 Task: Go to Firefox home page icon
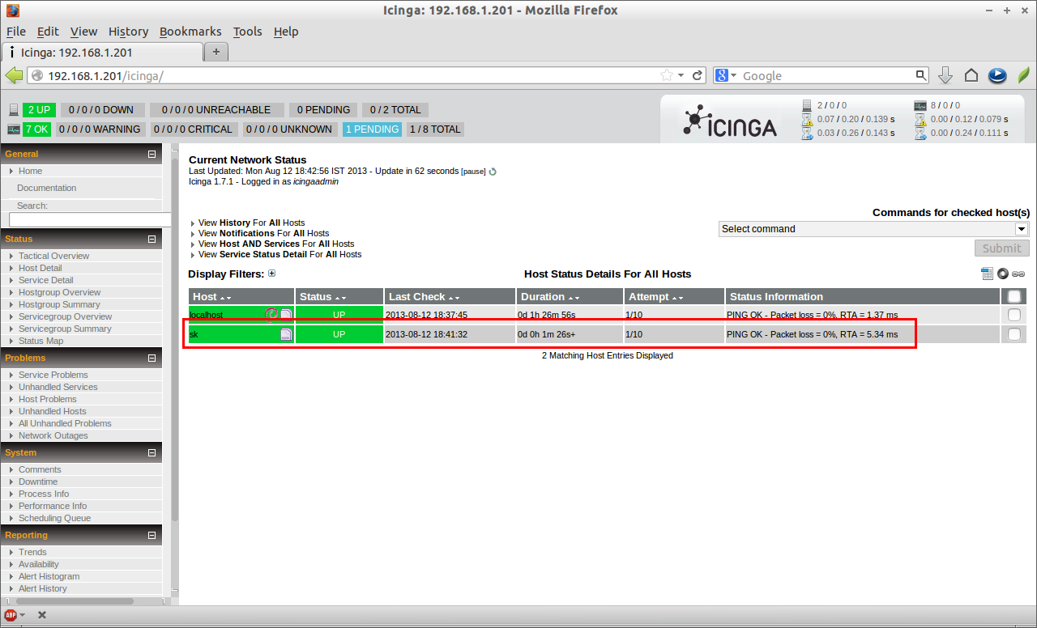pyautogui.click(x=971, y=75)
